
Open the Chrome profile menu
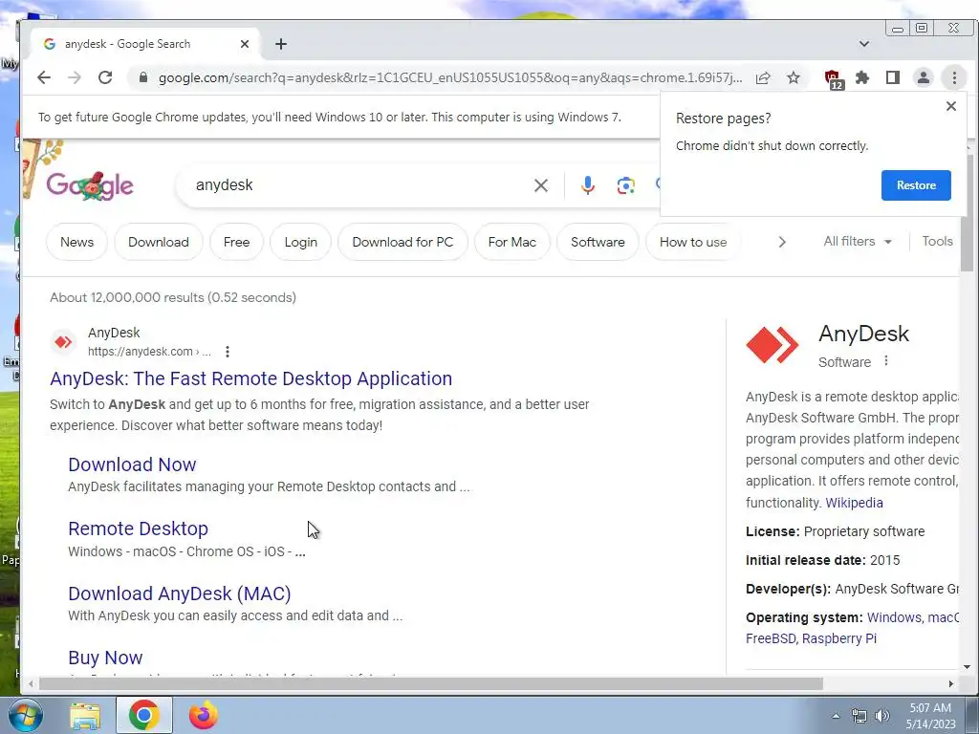[924, 78]
